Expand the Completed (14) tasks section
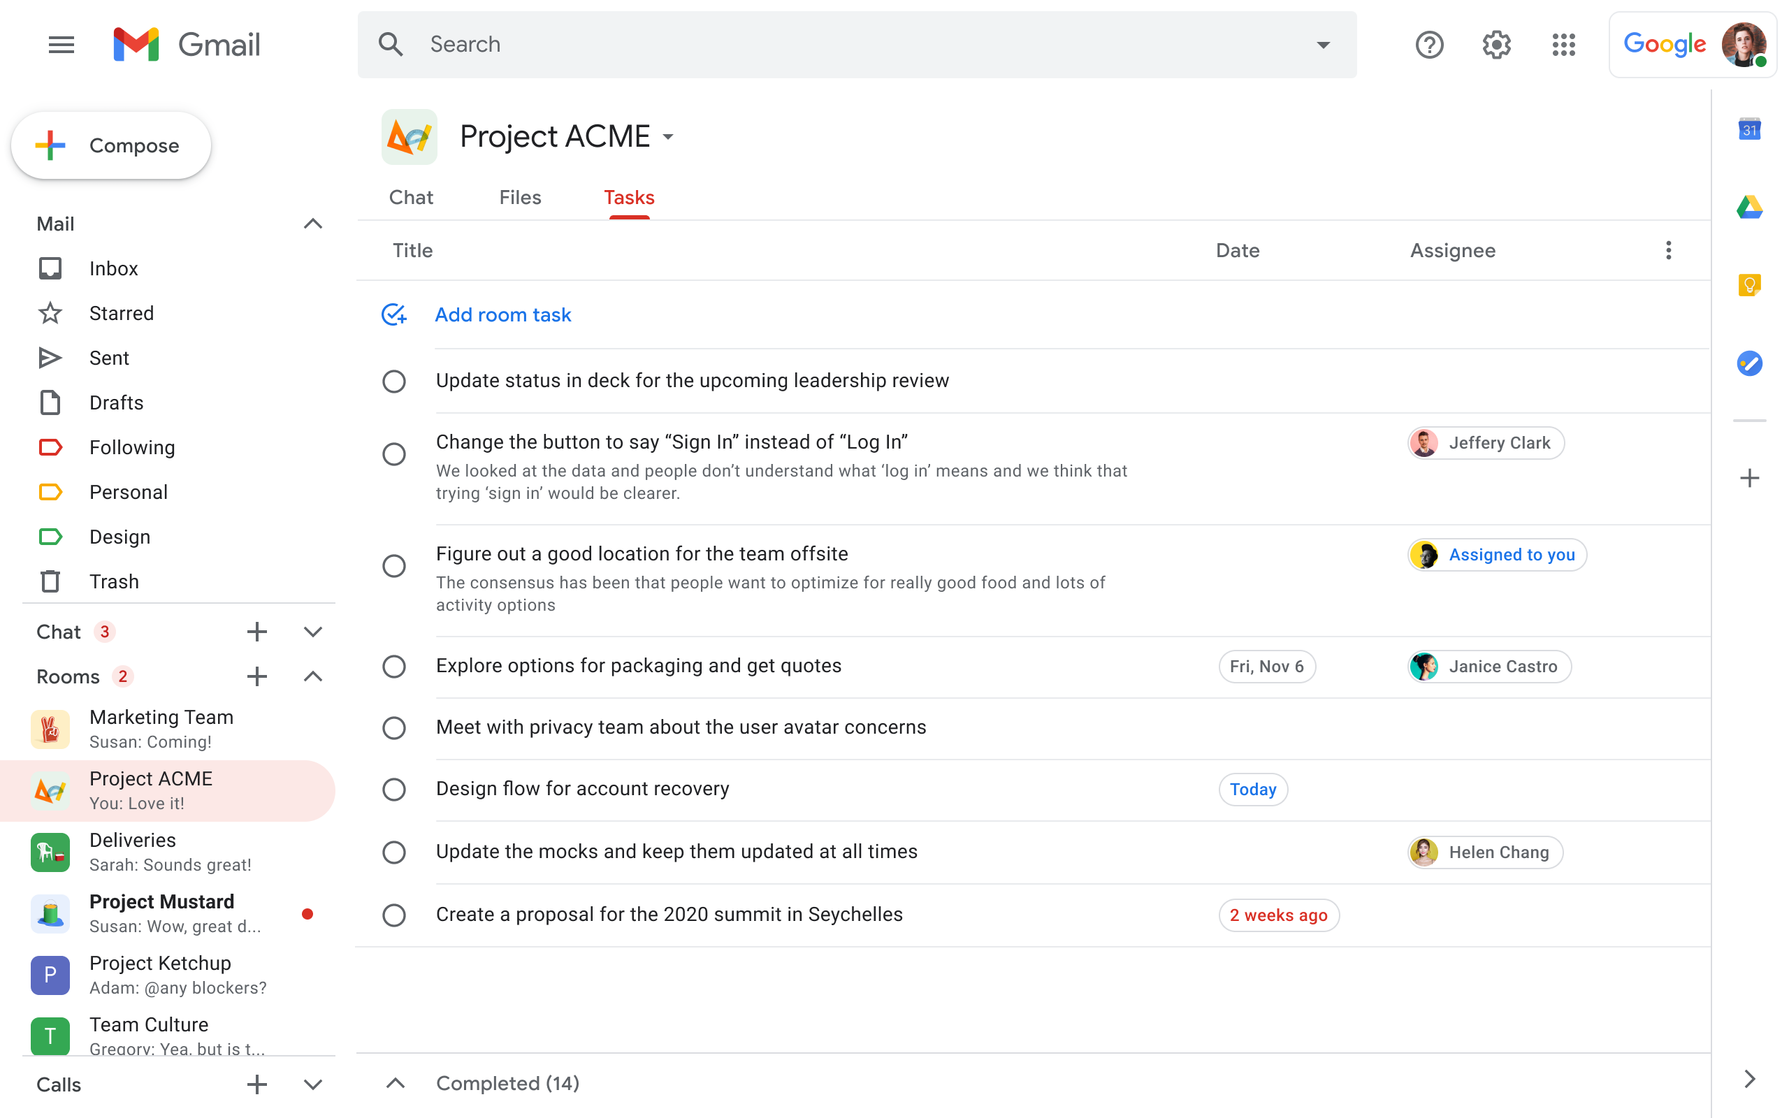Viewport: 1789px width, 1118px height. click(x=396, y=1083)
